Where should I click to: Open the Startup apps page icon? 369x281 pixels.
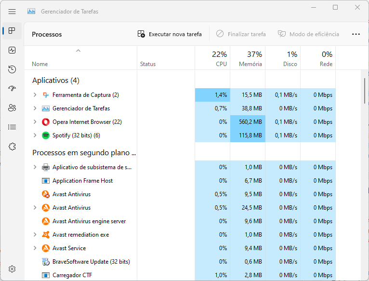pos(12,89)
